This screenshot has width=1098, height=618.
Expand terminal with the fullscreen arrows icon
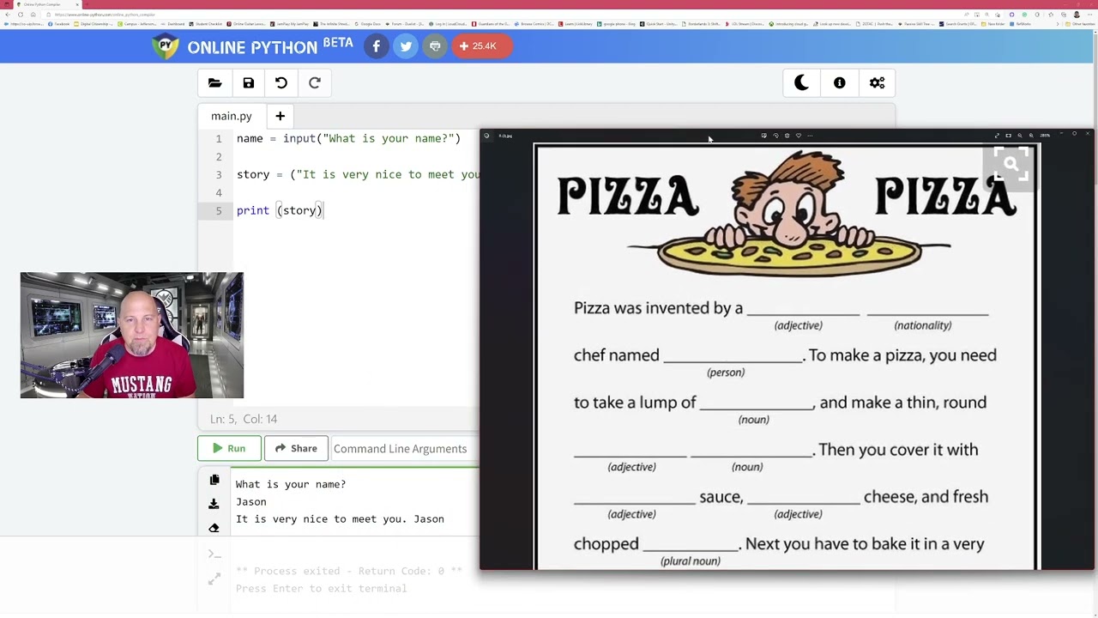click(x=214, y=580)
